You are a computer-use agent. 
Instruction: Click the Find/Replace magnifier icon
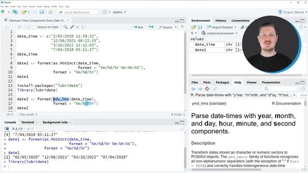pos(65,27)
